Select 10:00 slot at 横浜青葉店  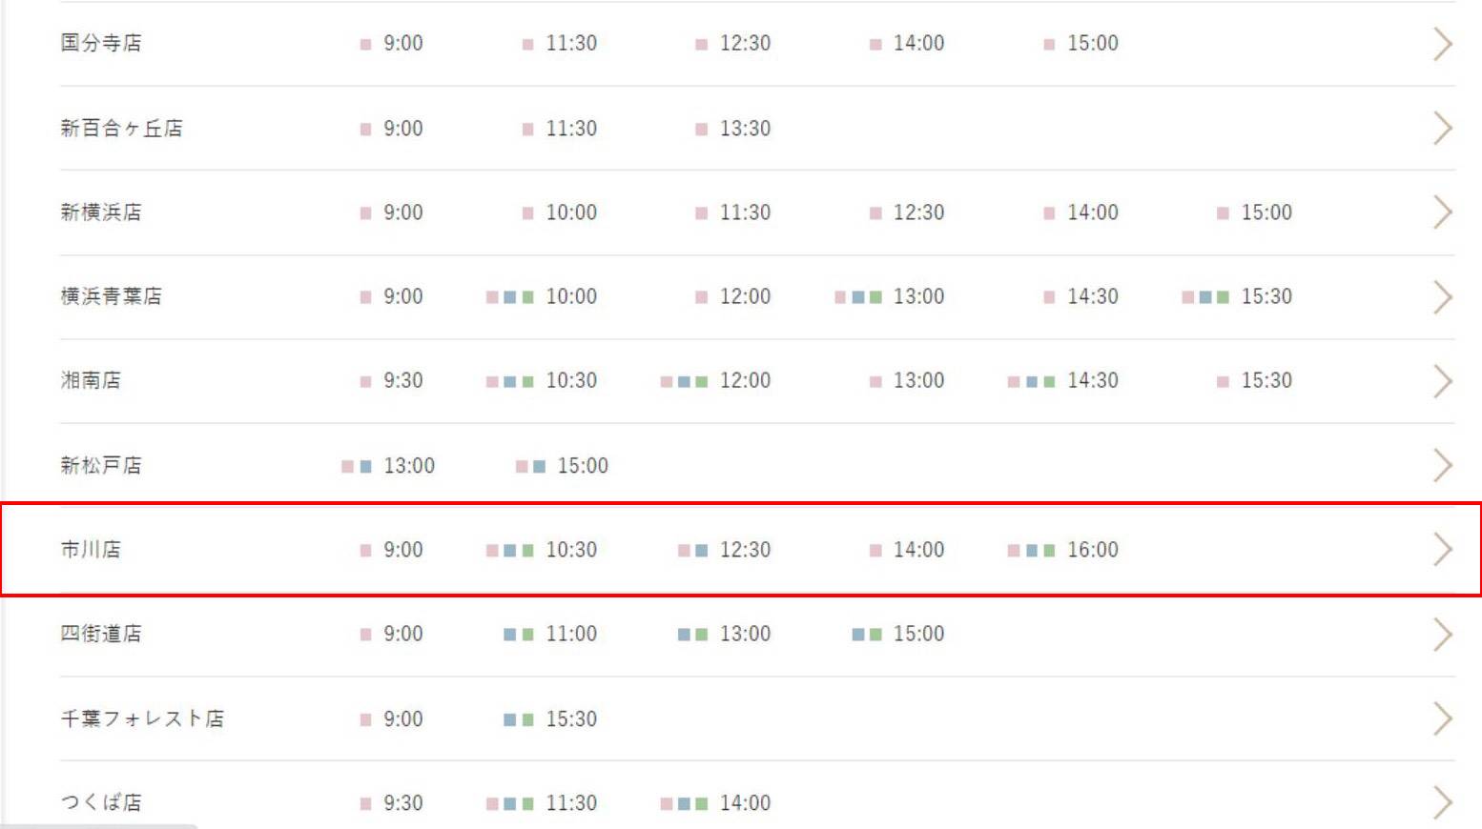[x=571, y=296]
